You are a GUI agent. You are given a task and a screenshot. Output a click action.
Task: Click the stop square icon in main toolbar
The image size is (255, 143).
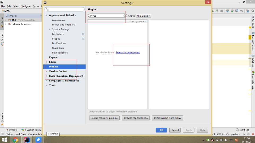click(x=222, y=11)
